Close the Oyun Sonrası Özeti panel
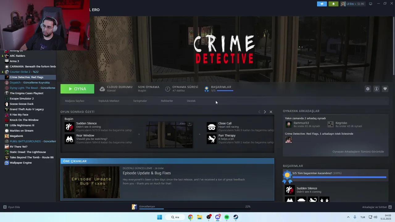 point(271,112)
